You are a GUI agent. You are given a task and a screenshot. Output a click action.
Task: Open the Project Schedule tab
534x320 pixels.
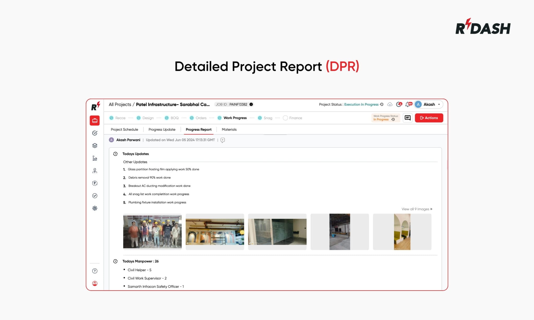pos(124,129)
